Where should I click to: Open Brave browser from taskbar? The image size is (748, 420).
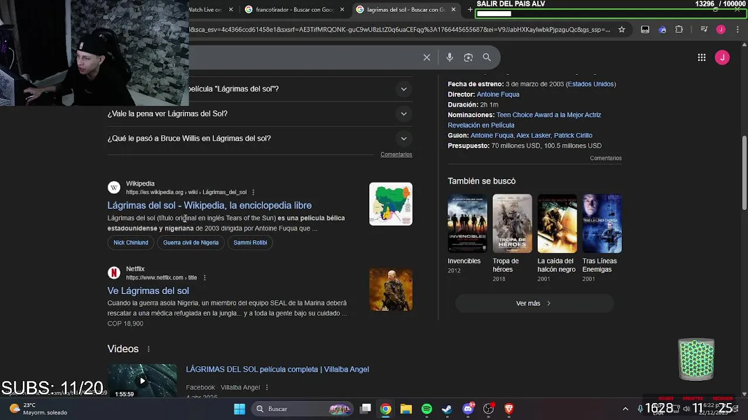pos(509,409)
